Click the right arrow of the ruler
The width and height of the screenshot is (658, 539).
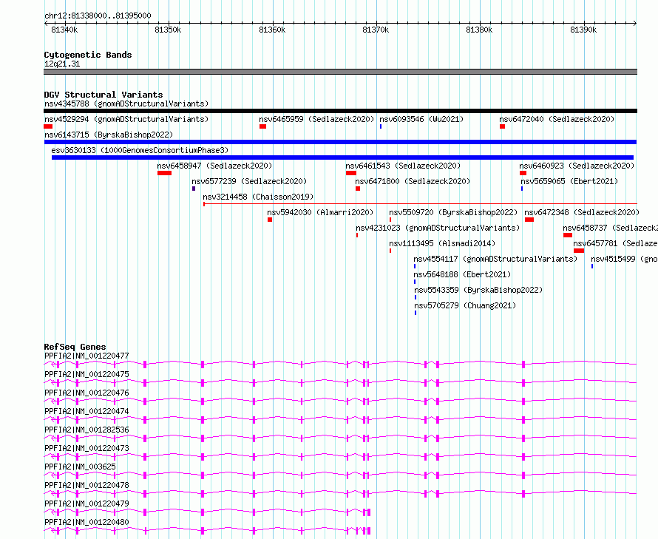tap(635, 24)
